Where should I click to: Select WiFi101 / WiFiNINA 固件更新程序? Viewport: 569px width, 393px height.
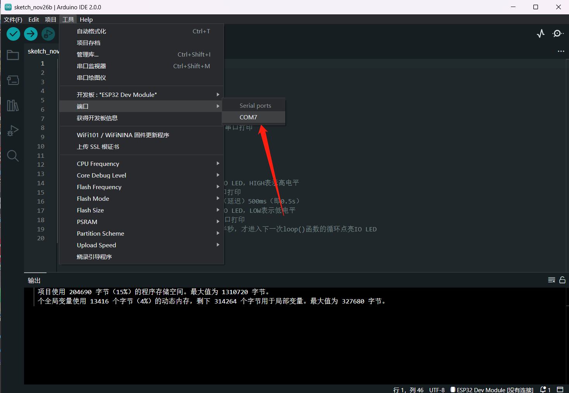[141, 135]
